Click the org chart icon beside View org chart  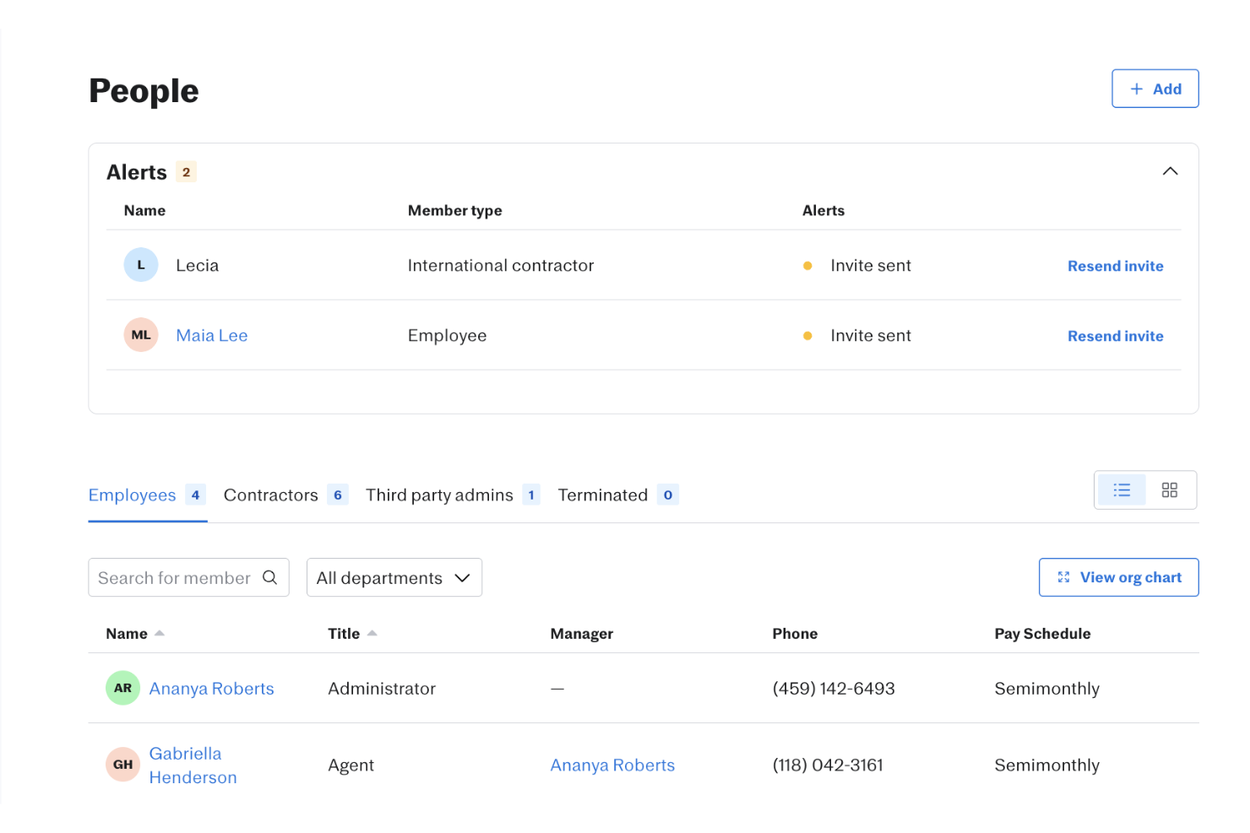(1063, 577)
